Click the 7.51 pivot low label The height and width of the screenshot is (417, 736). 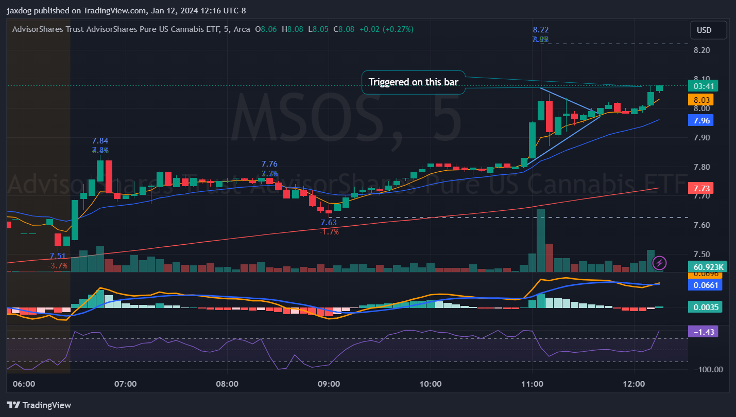tap(58, 256)
